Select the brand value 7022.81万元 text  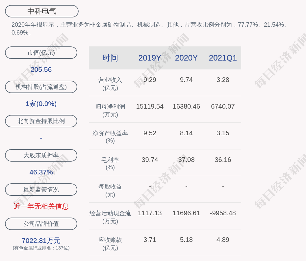[x=41, y=241]
